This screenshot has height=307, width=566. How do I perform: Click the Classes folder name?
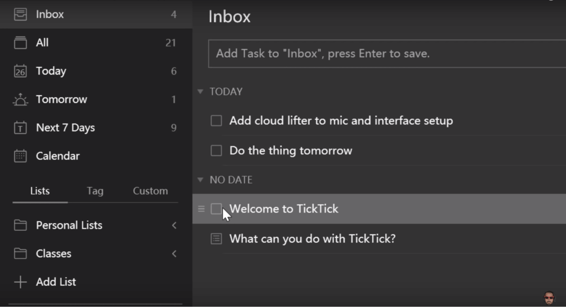(x=54, y=253)
